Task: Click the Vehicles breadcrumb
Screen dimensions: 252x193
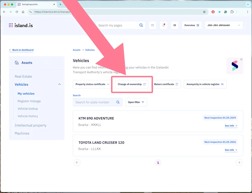Action: [x=90, y=50]
